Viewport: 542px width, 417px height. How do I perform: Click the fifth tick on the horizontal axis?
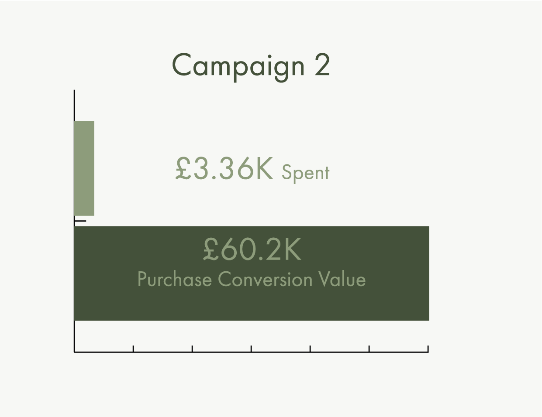pyautogui.click(x=310, y=348)
